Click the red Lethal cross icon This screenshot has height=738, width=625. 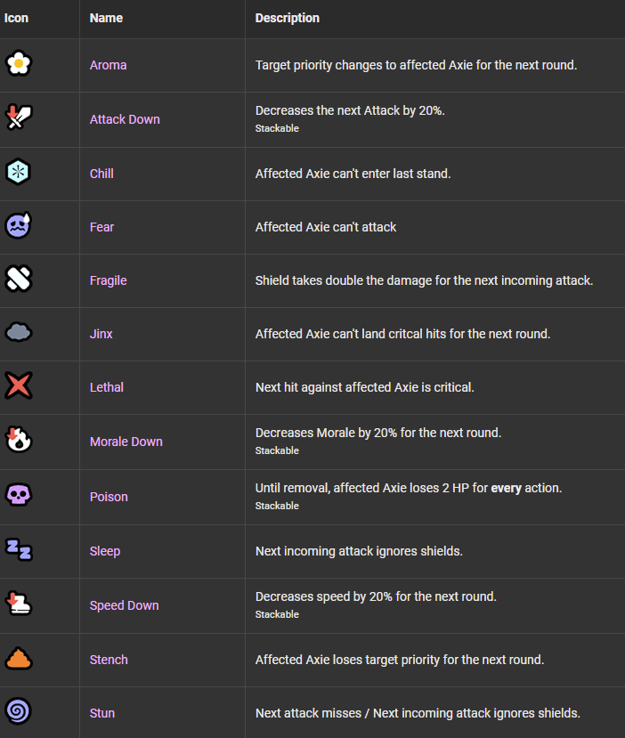tap(19, 385)
